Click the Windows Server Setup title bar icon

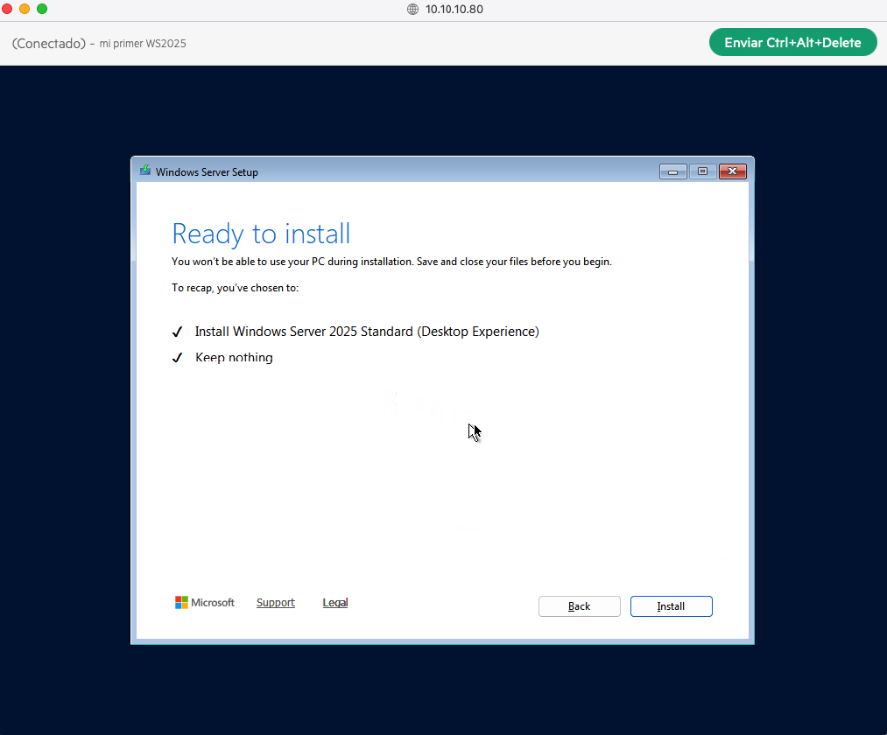pos(144,171)
